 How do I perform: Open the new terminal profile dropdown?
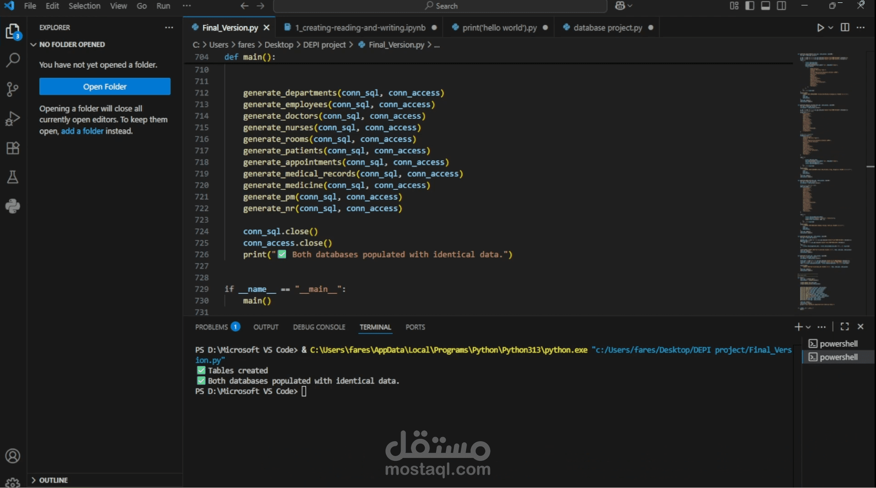pos(808,327)
